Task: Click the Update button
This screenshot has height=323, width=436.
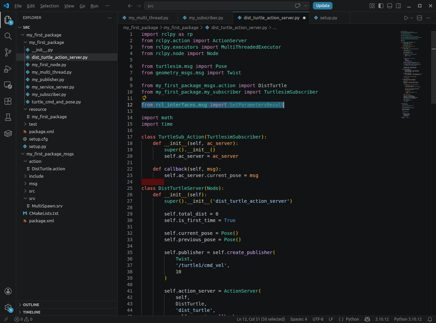Action: click(323, 6)
